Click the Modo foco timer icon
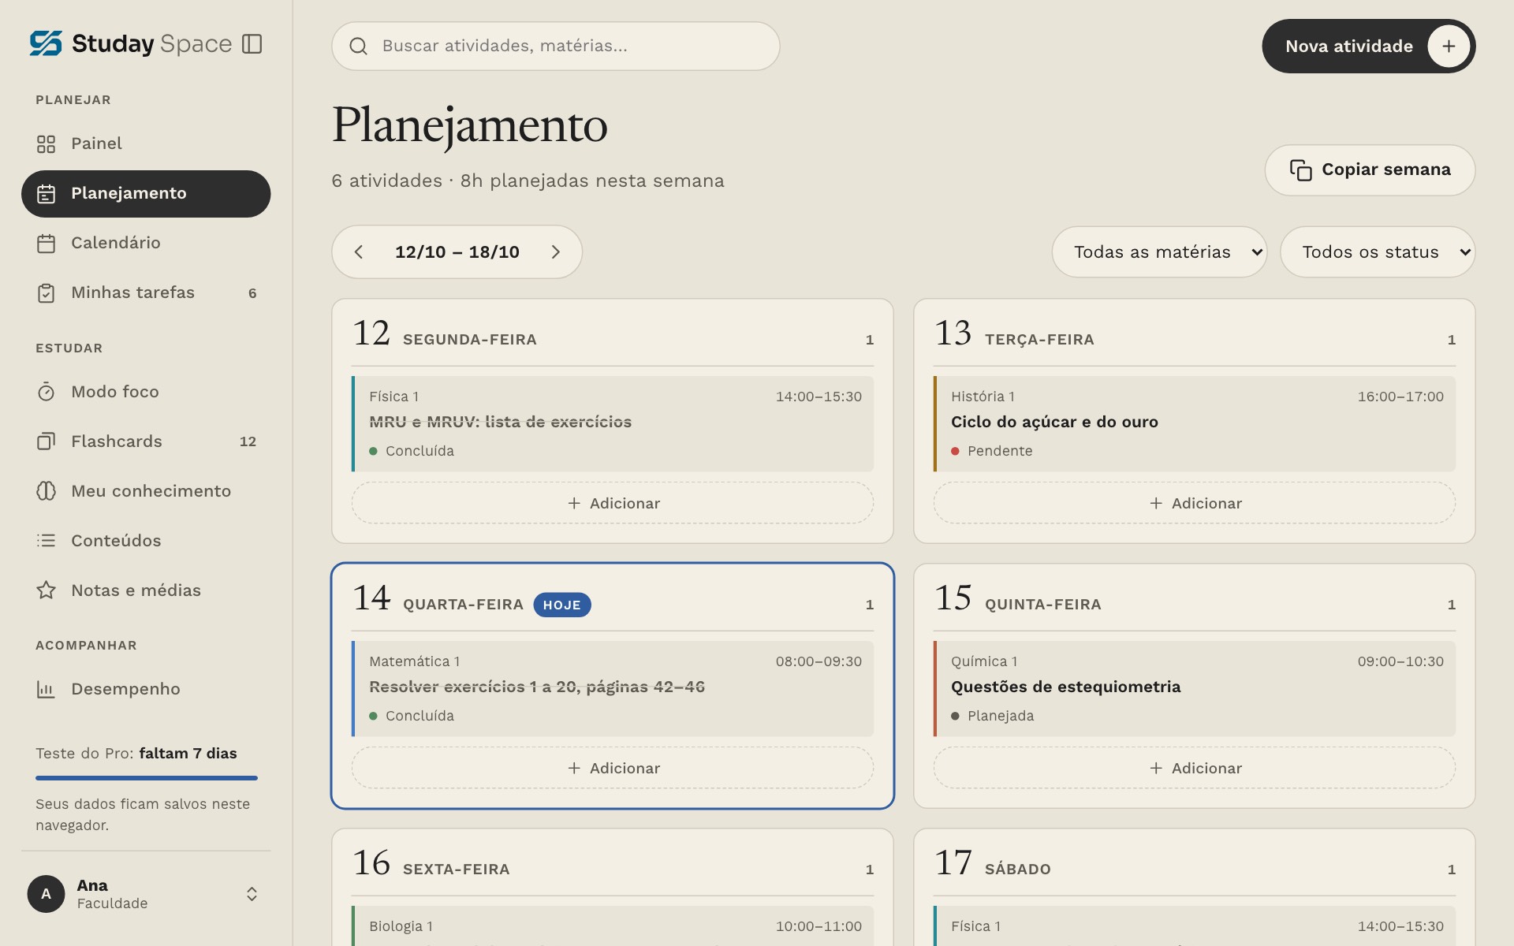Image resolution: width=1514 pixels, height=946 pixels. 46,392
